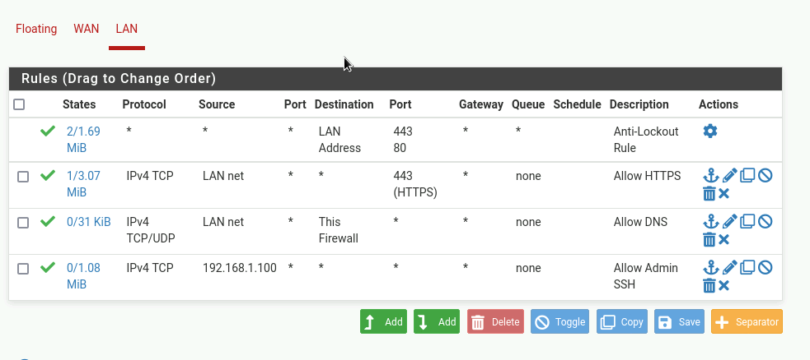This screenshot has height=360, width=810.
Task: Click the red Delete button
Action: click(495, 322)
